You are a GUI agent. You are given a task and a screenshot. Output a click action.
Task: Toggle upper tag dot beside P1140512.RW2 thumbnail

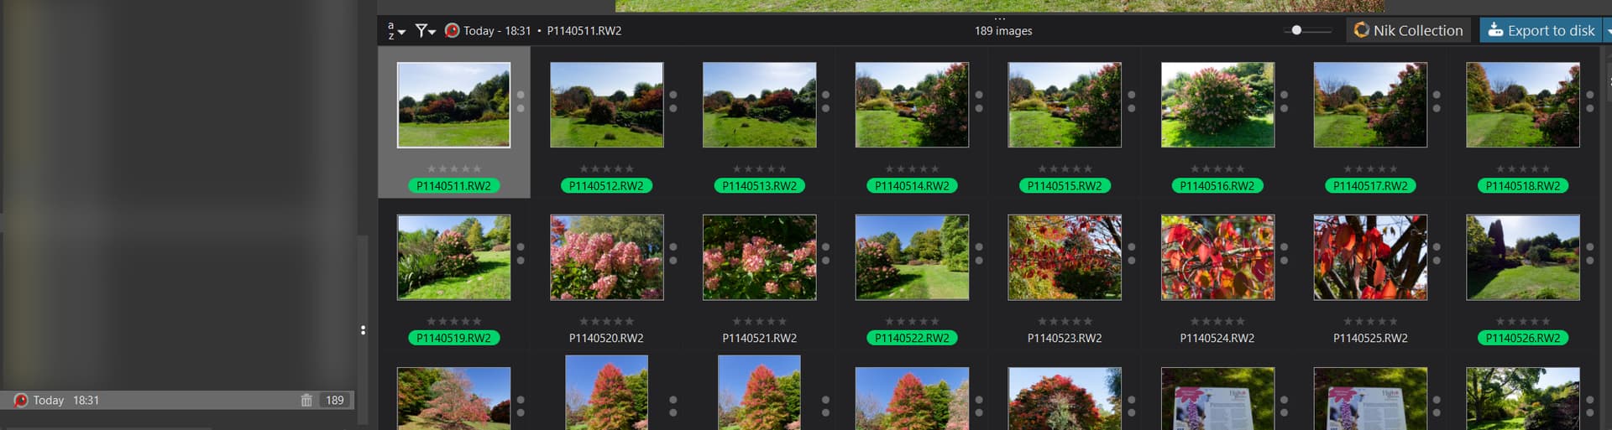click(x=673, y=95)
